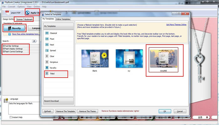Viewport: 219px width, 125px height.
Task: Select the Classical template icon
Action: [x=47, y=33]
